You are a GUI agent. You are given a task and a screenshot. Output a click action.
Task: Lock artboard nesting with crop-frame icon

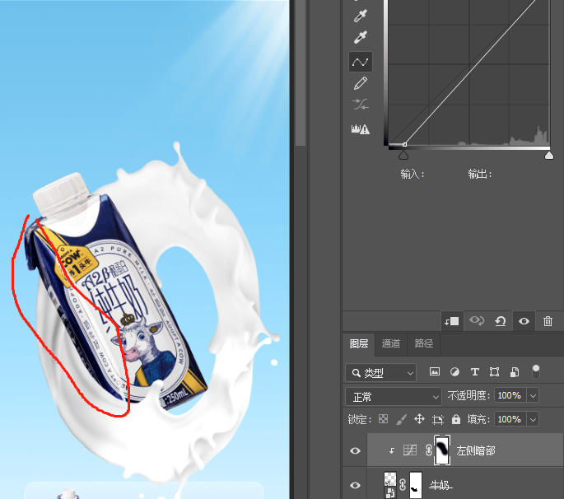click(438, 419)
